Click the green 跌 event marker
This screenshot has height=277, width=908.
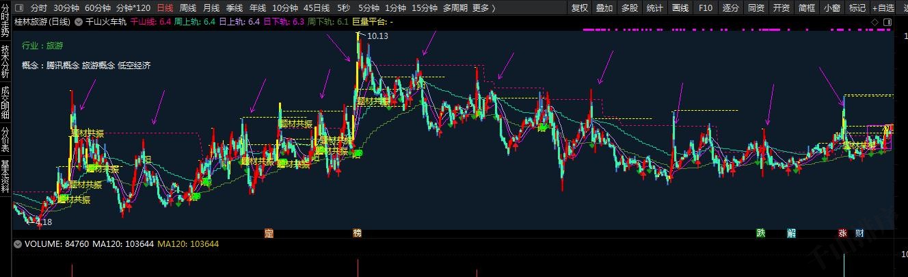[x=760, y=233]
